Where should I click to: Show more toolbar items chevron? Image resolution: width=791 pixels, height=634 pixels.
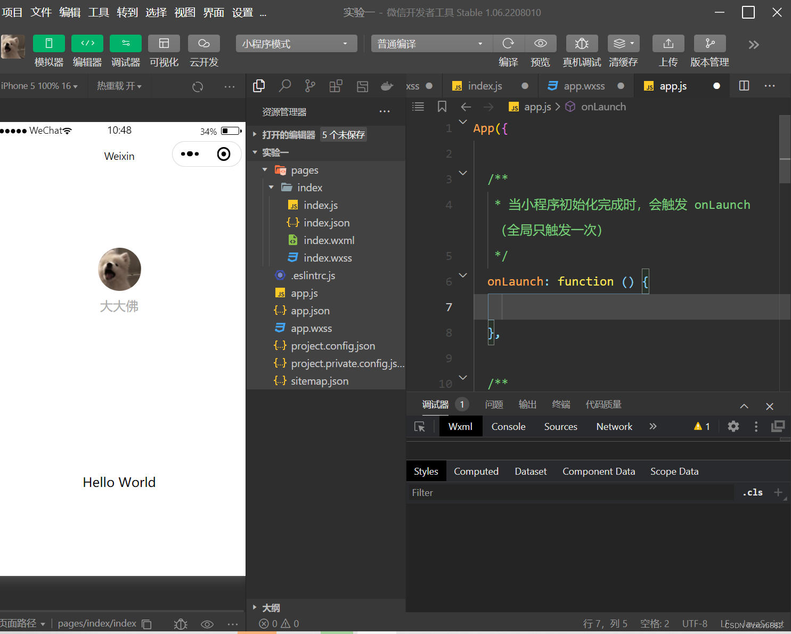(x=753, y=45)
